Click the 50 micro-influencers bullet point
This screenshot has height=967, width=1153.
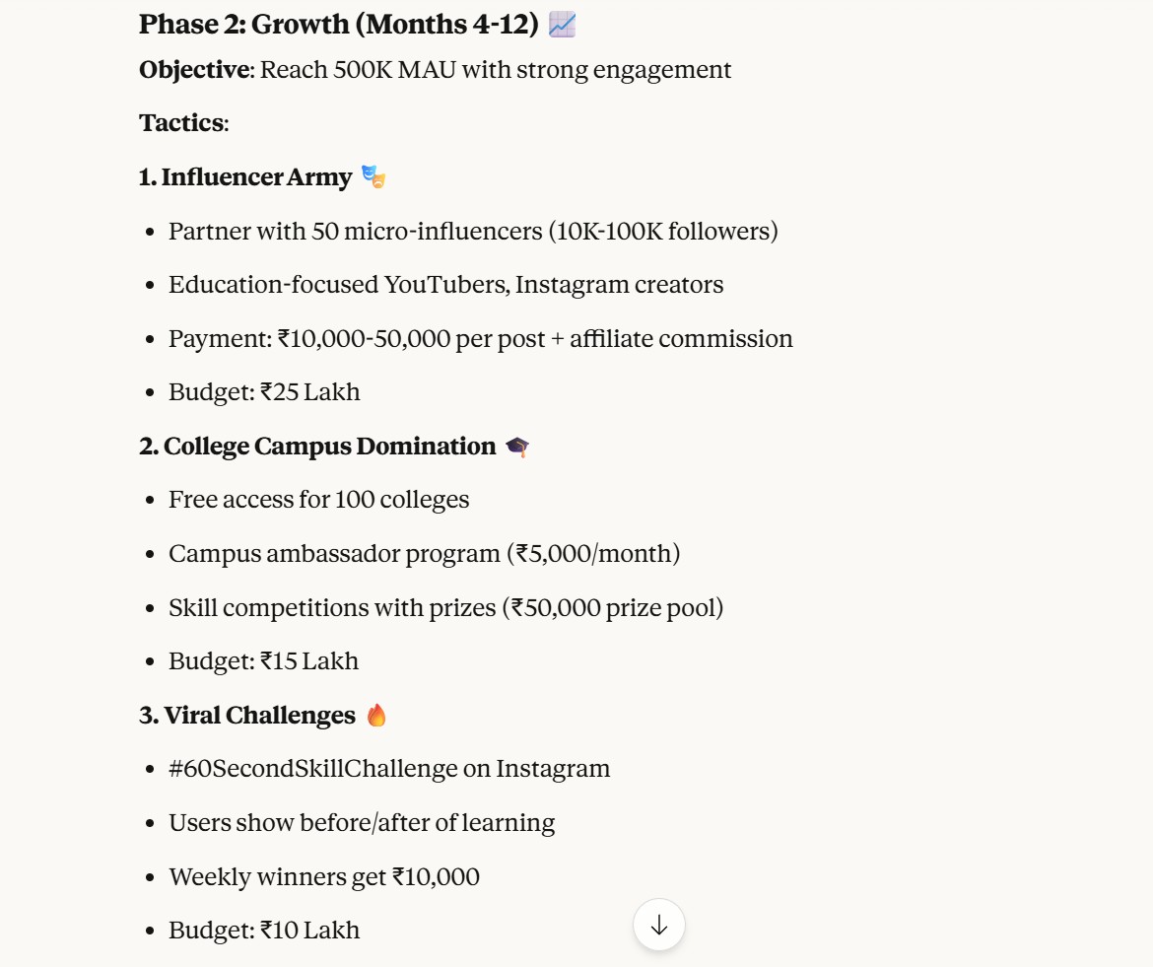[473, 232]
